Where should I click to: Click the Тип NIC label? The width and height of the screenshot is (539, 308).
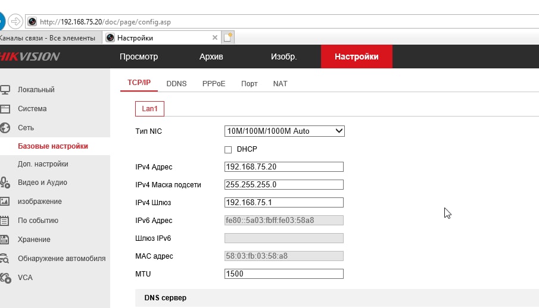point(148,131)
